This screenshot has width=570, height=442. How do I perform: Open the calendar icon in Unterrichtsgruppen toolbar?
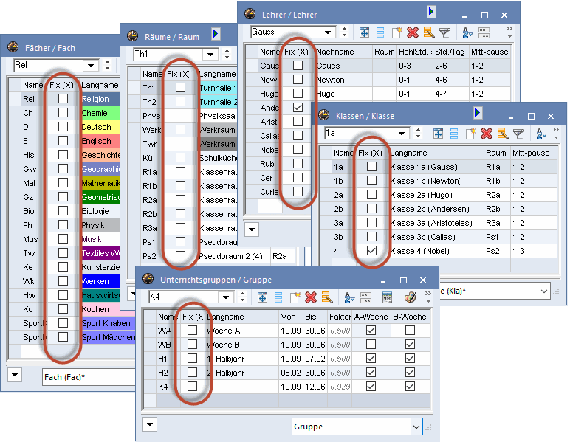(x=387, y=297)
